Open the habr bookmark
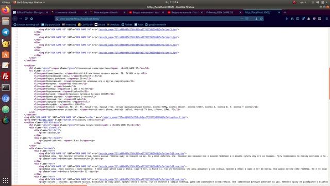 point(139,24)
